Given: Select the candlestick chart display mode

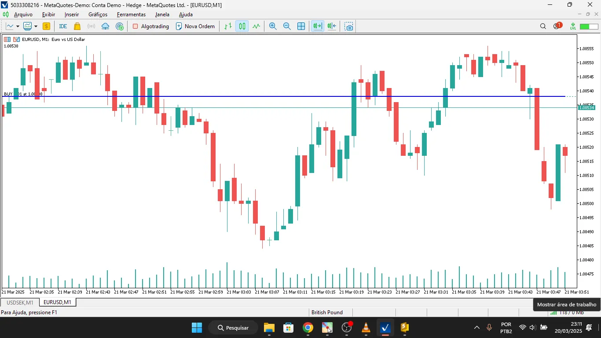Looking at the screenshot, I should 242,26.
